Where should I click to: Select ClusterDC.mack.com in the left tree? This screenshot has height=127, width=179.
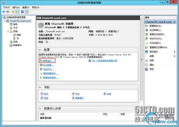point(20,21)
